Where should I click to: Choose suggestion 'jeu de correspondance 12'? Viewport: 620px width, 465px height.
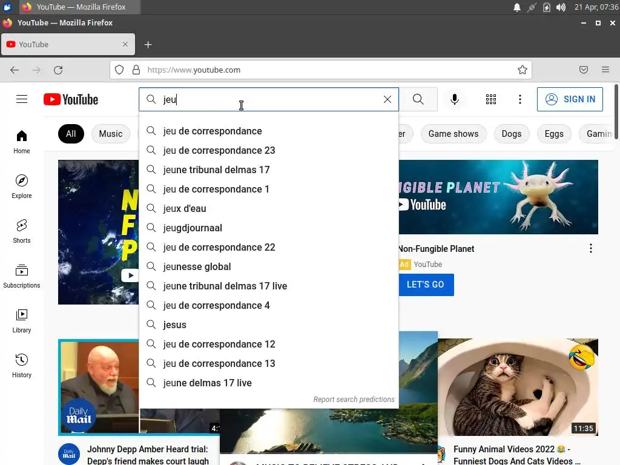tap(269, 344)
